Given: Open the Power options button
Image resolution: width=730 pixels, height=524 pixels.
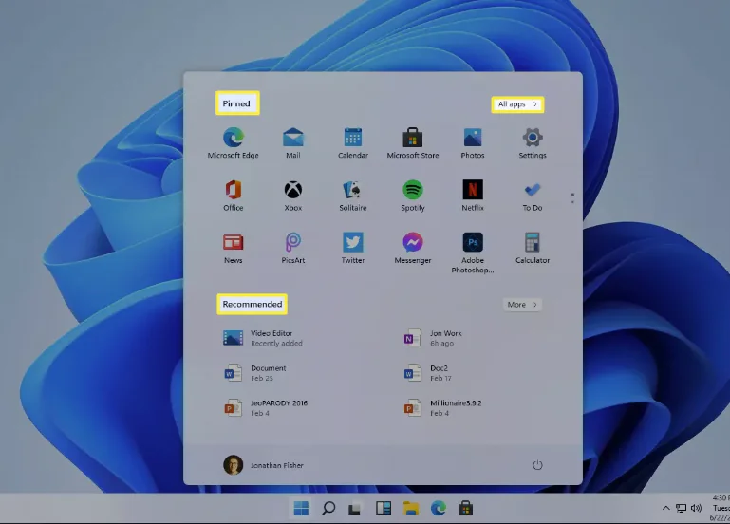Looking at the screenshot, I should click(x=537, y=465).
